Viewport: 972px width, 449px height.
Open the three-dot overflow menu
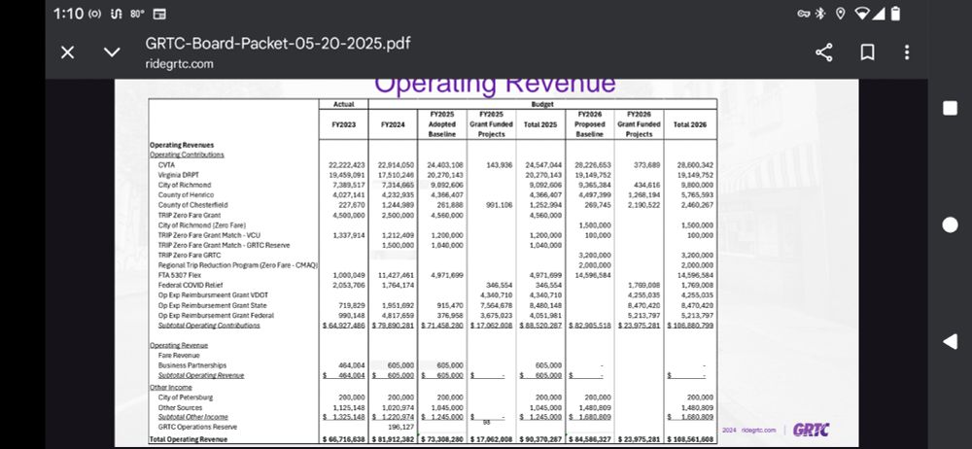907,52
